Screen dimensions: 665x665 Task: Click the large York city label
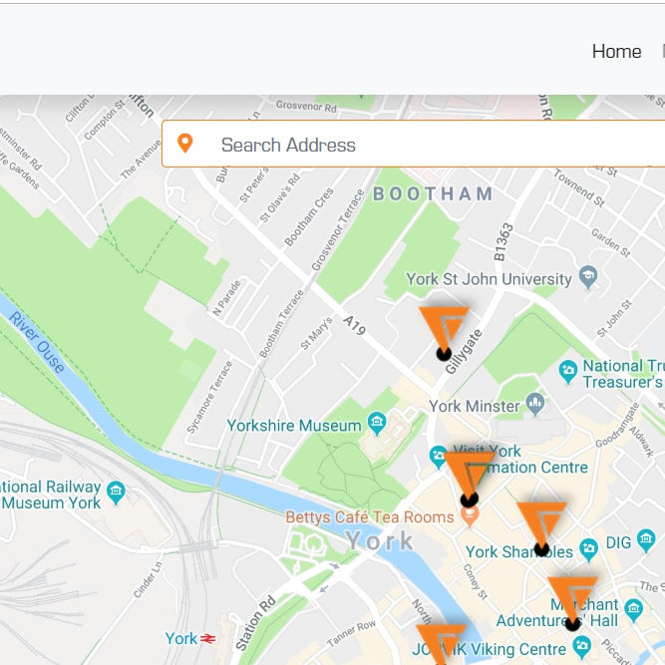click(379, 540)
